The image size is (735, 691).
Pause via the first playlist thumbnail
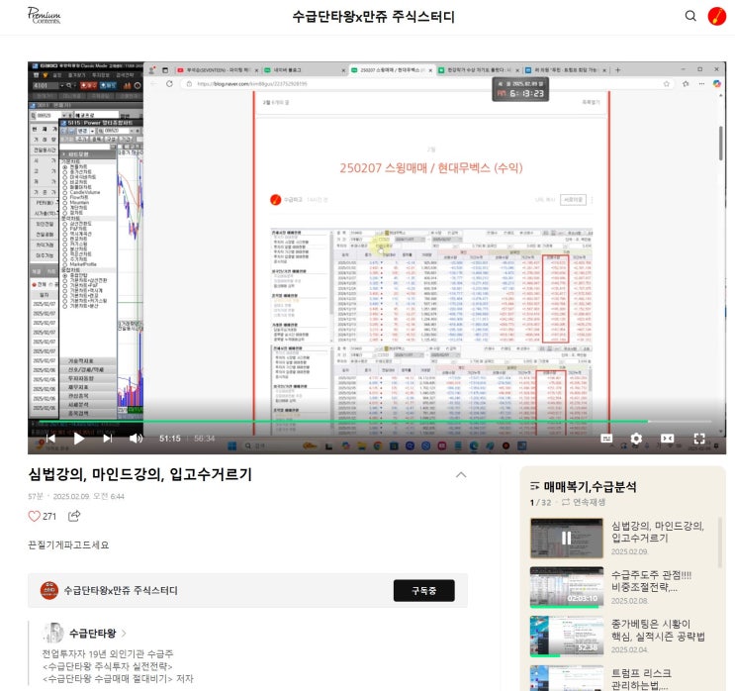coord(566,539)
